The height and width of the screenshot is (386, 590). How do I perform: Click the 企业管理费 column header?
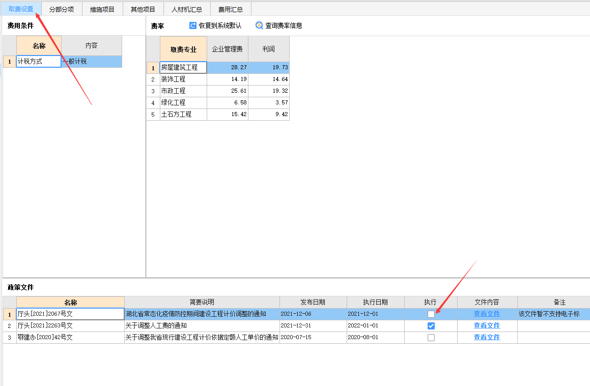coord(228,49)
